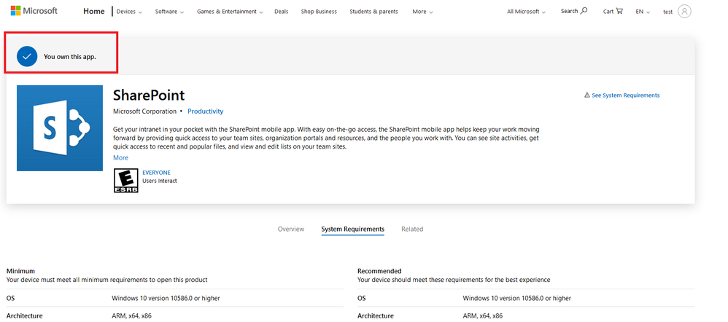
Task: Expand description with the More link
Action: point(120,158)
